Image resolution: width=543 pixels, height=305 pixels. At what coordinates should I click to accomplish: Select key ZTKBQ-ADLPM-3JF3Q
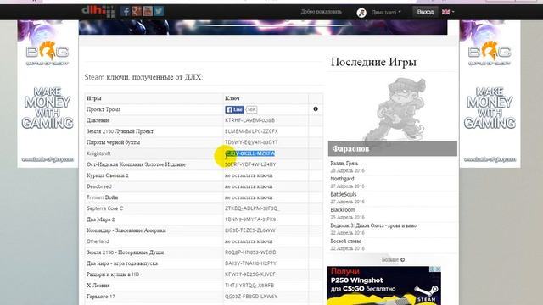coord(252,208)
